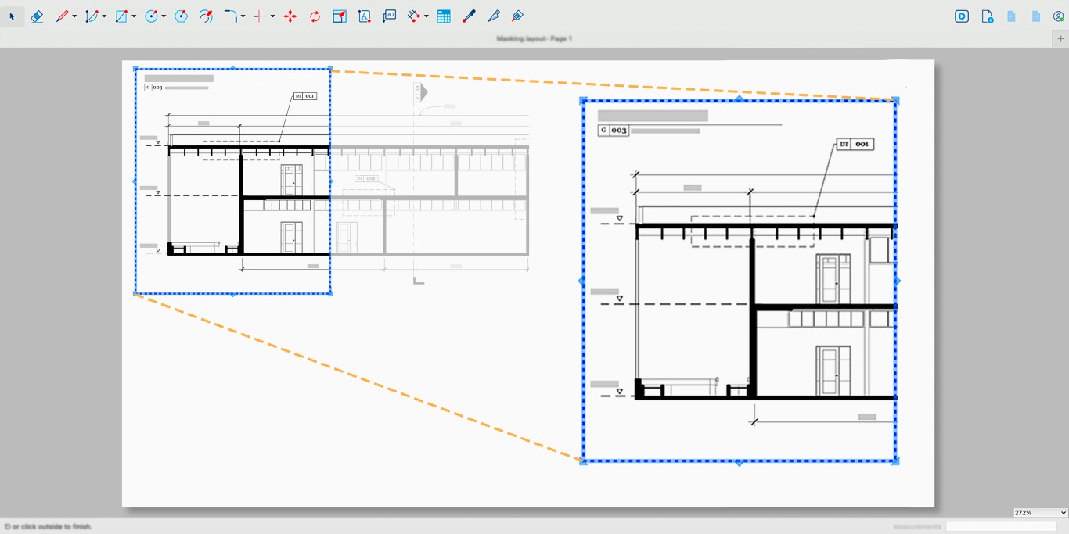Activate the Move tool with red arrows
This screenshot has width=1069, height=534.
(290, 16)
